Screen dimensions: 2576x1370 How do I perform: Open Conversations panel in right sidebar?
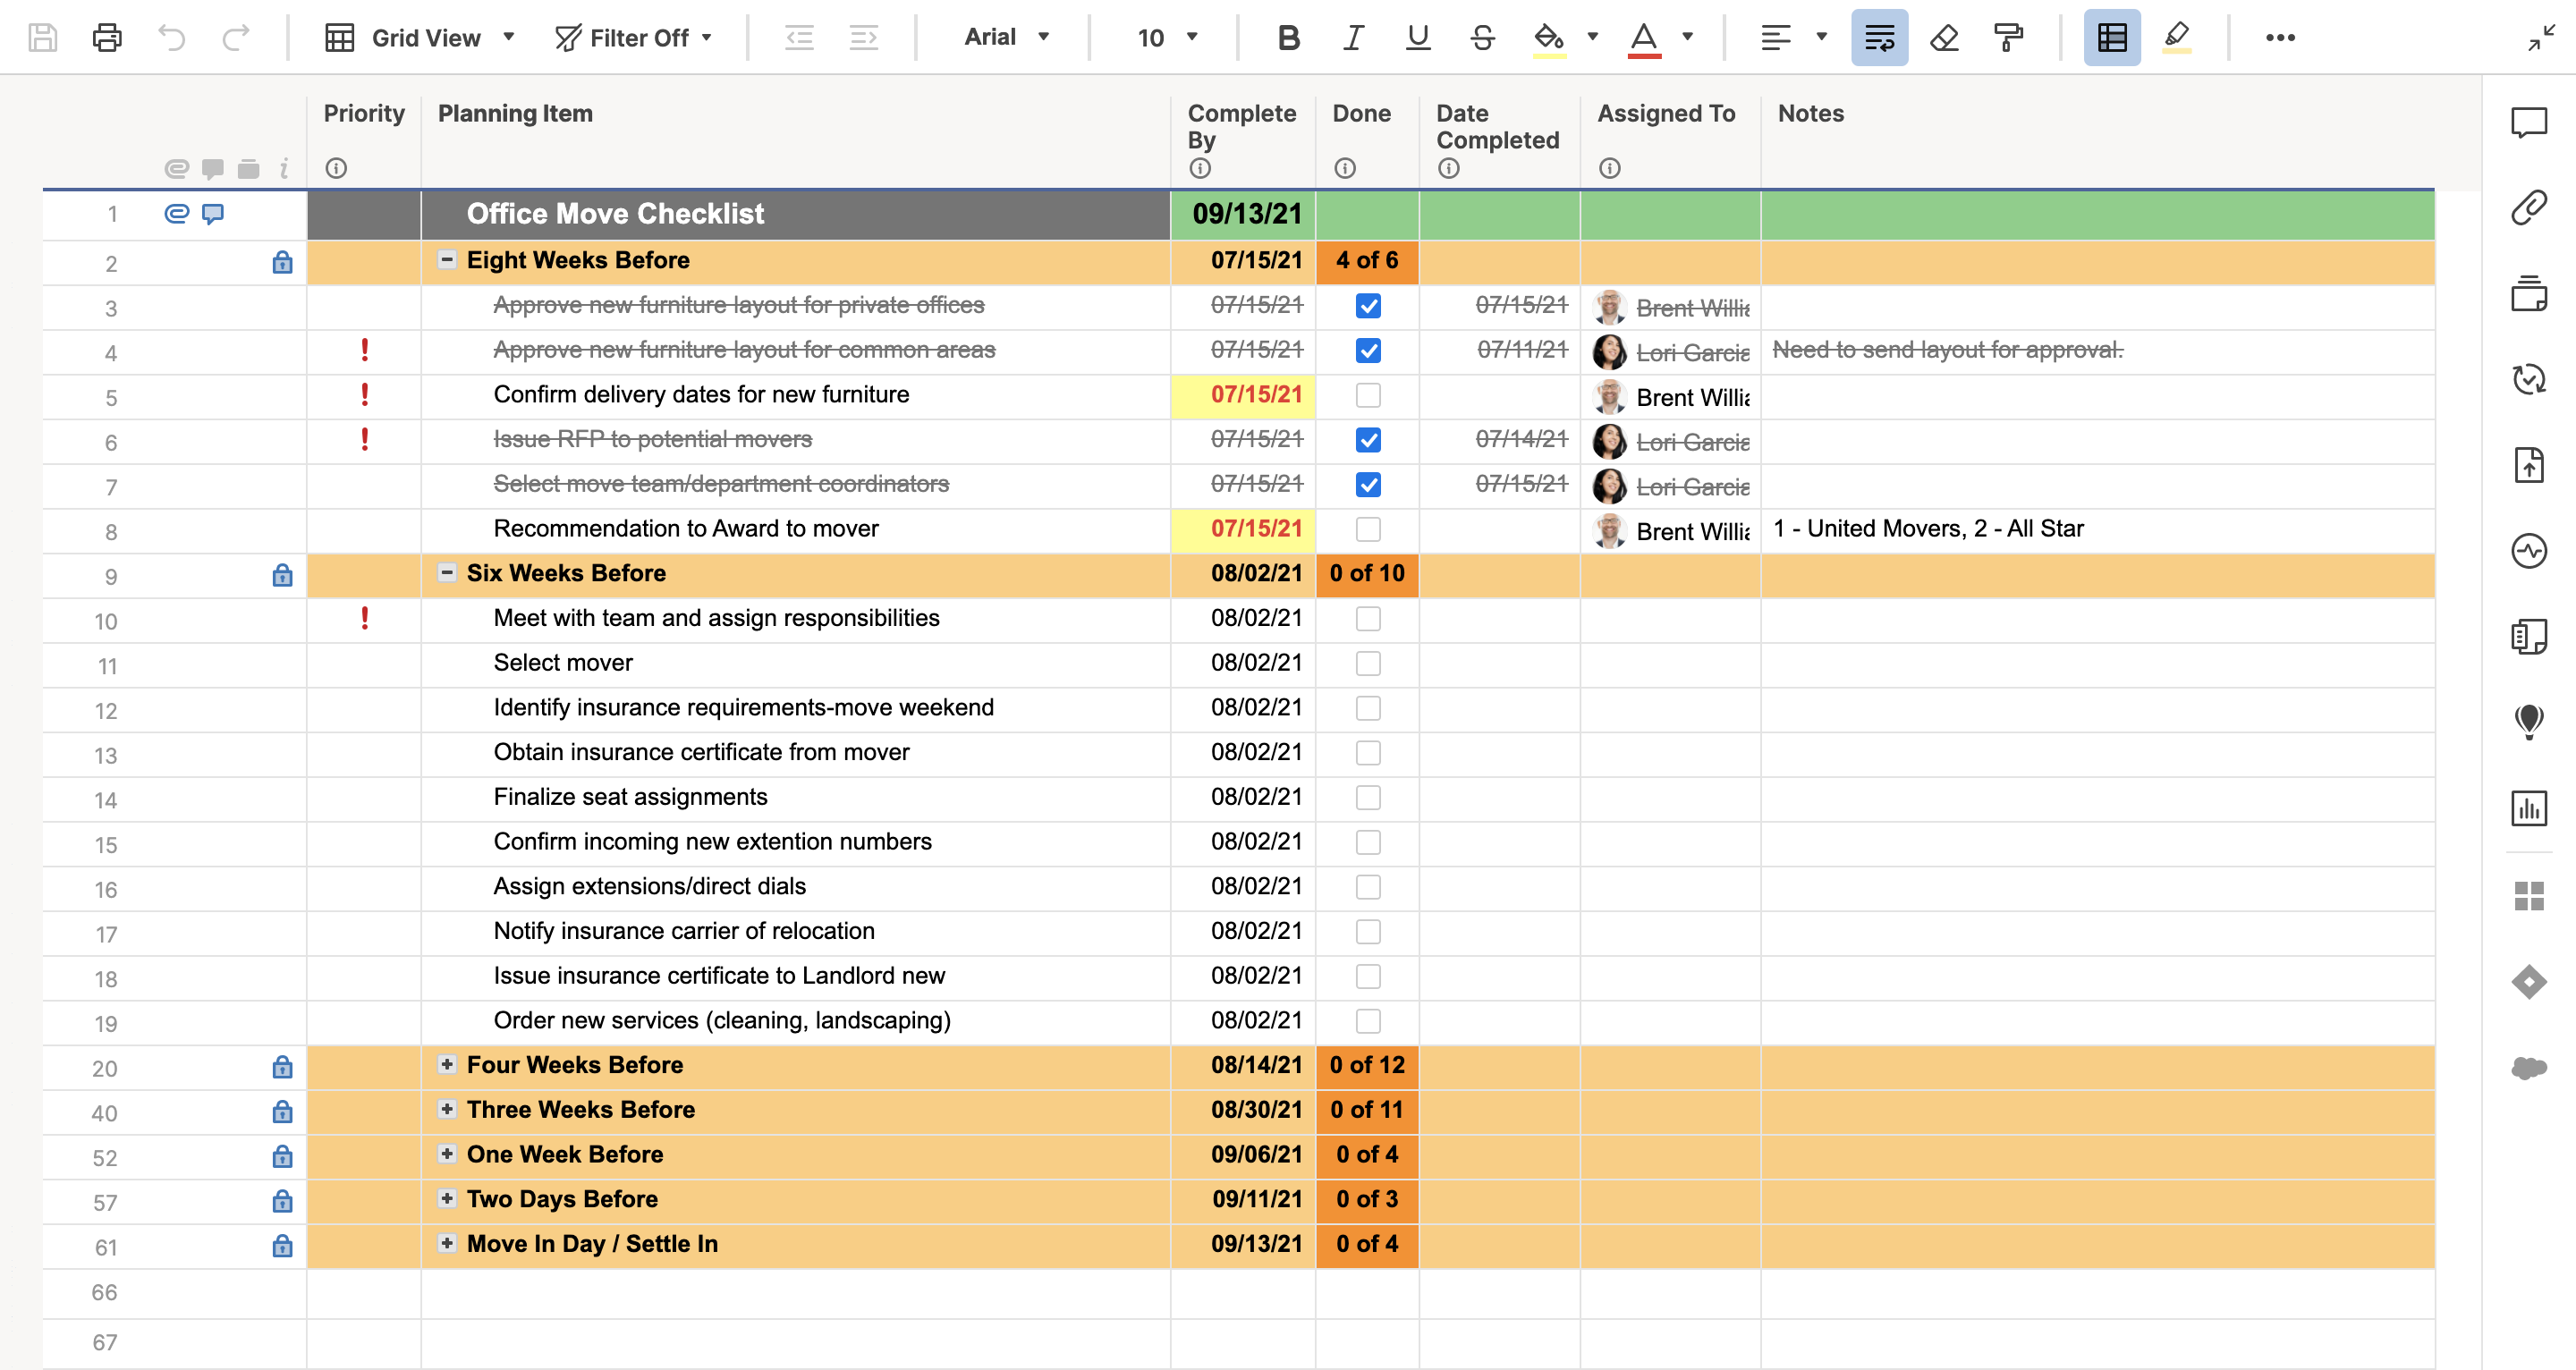pyautogui.click(x=2528, y=123)
